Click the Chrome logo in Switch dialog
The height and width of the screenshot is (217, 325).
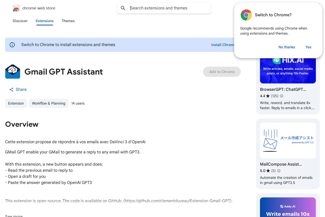click(x=246, y=15)
